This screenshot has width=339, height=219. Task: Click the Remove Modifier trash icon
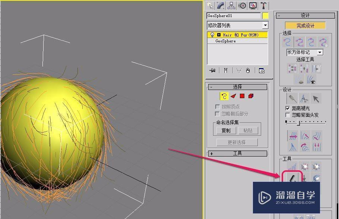click(248, 71)
